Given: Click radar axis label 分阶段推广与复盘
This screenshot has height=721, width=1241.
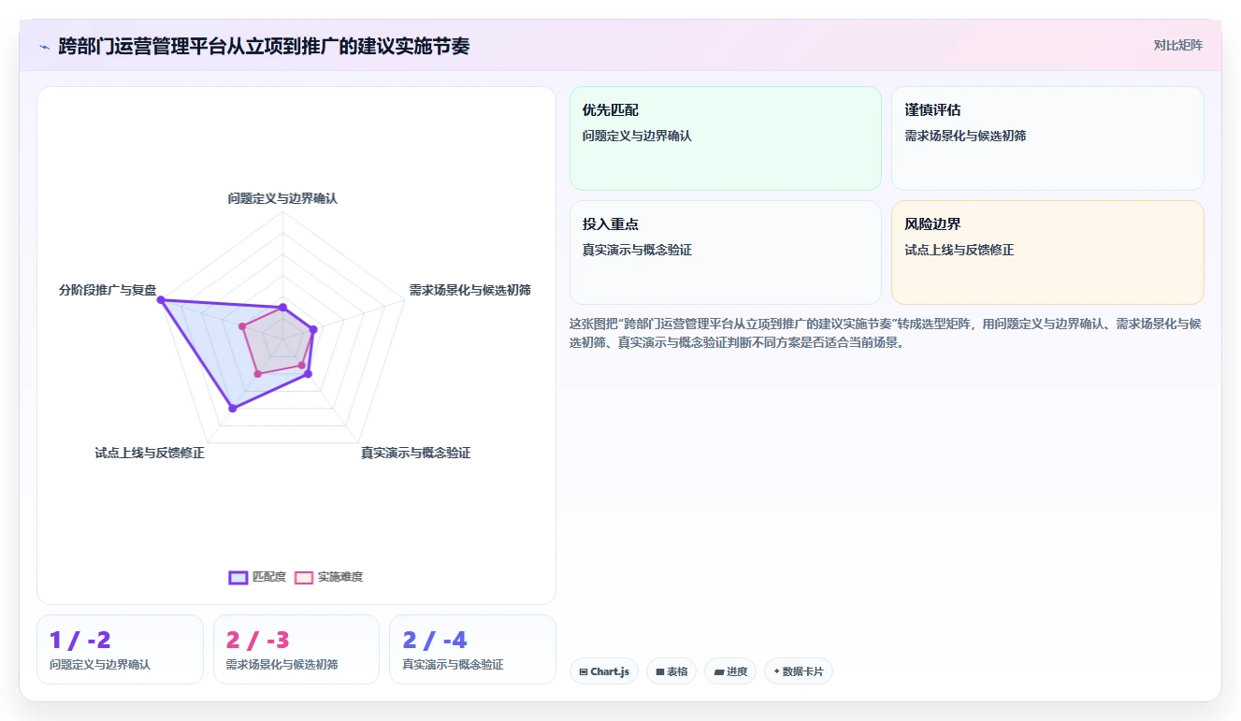Looking at the screenshot, I should pos(108,290).
